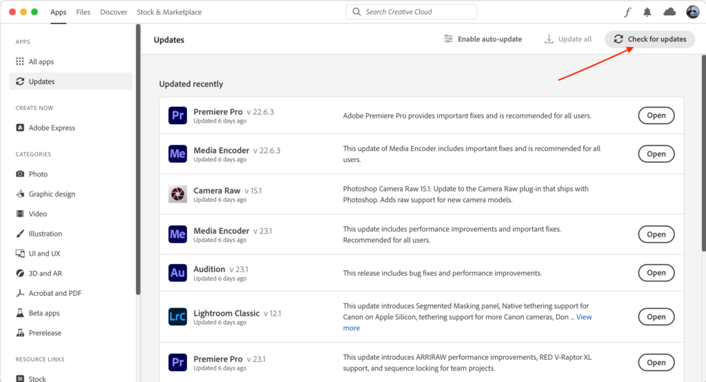This screenshot has width=706, height=382.
Task: Open the user profile avatar
Action: 692,12
